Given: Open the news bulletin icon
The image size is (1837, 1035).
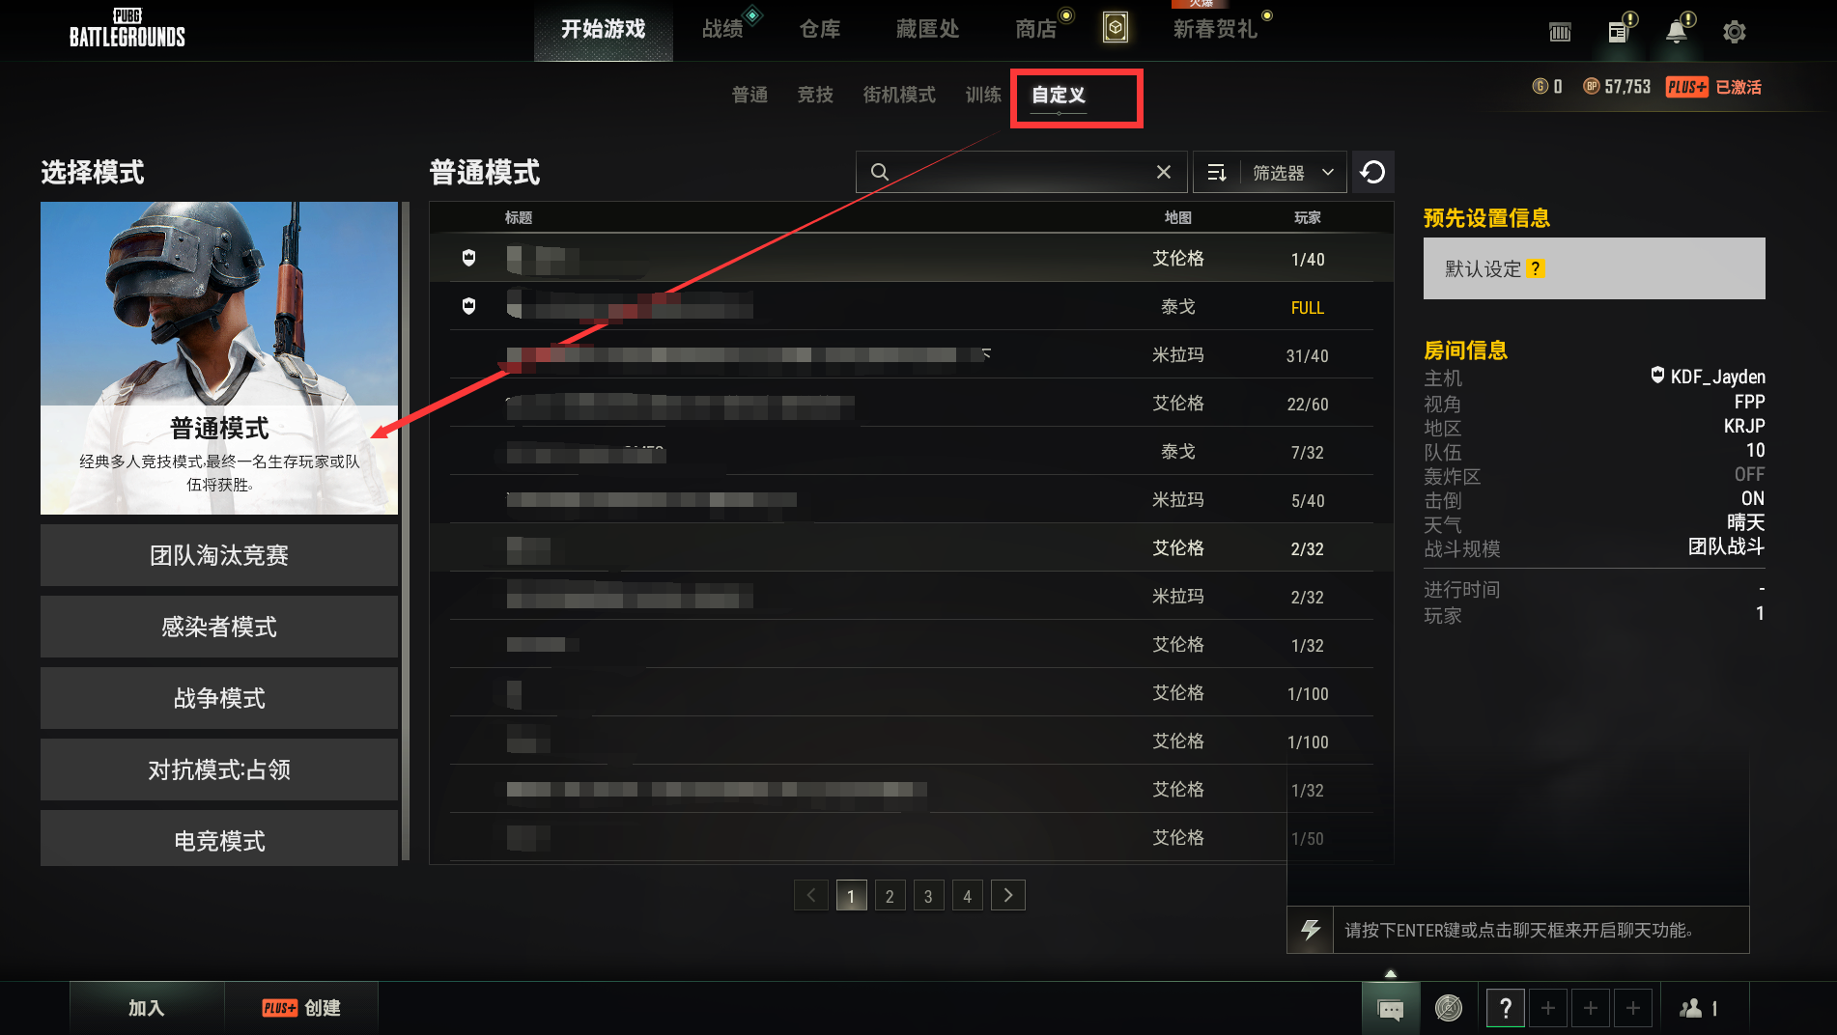Looking at the screenshot, I should (1619, 32).
